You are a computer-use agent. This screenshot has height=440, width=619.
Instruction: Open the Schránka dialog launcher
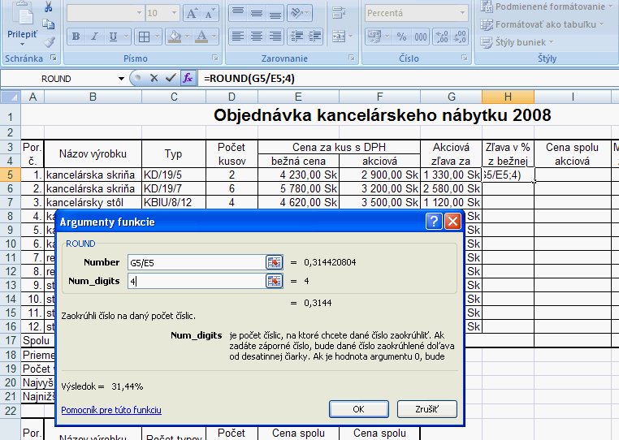pyautogui.click(x=54, y=58)
